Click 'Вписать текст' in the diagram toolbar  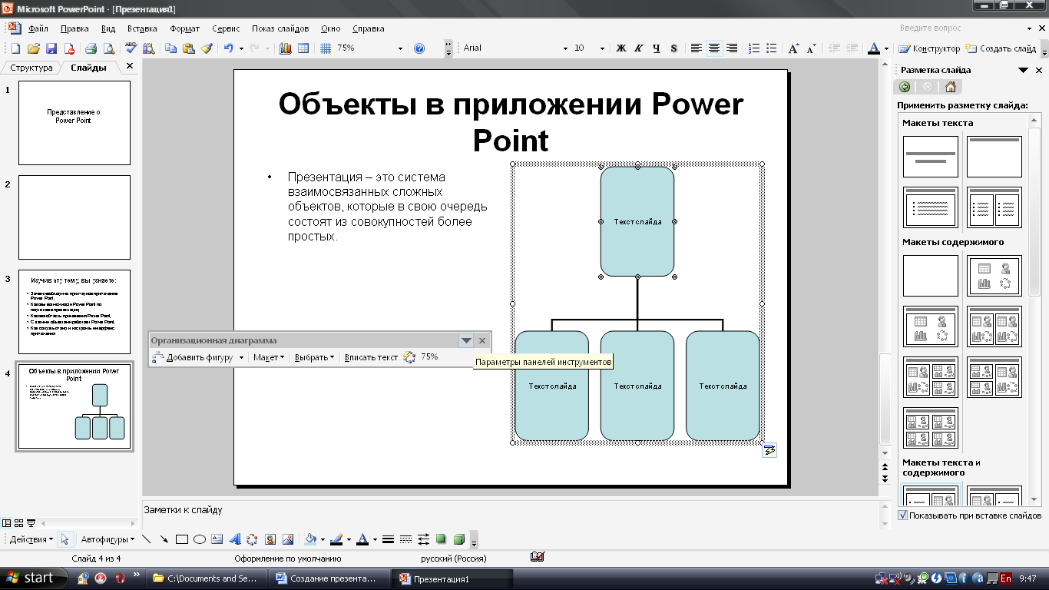click(371, 357)
